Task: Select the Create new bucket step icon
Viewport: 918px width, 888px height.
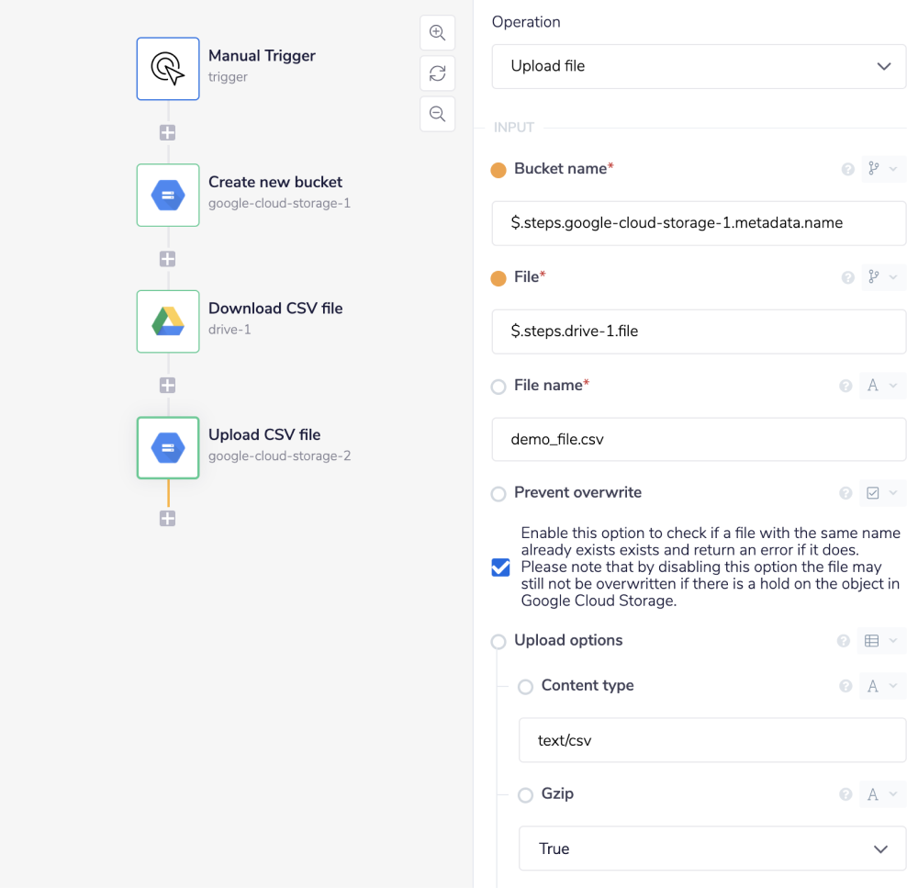Action: pyautogui.click(x=168, y=195)
